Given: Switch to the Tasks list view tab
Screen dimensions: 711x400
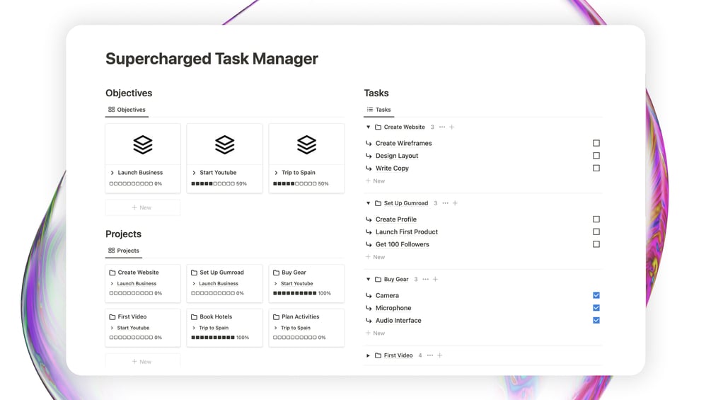Looking at the screenshot, I should [x=378, y=110].
